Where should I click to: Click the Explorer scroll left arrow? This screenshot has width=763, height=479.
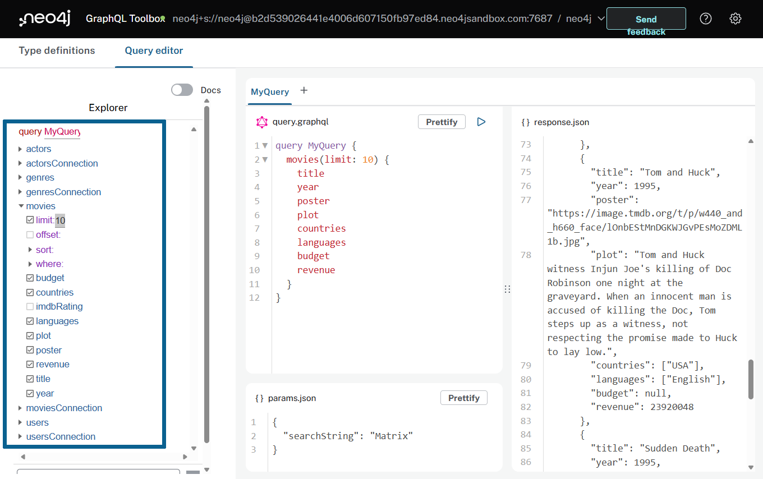23,457
